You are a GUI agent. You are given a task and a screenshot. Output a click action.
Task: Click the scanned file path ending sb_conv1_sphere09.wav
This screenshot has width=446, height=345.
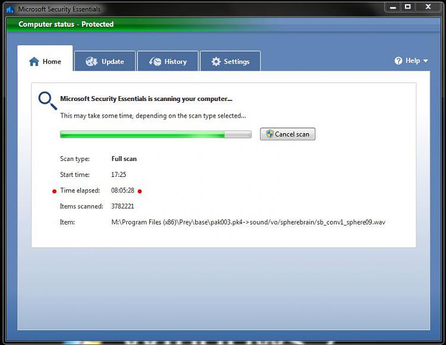pyautogui.click(x=249, y=222)
